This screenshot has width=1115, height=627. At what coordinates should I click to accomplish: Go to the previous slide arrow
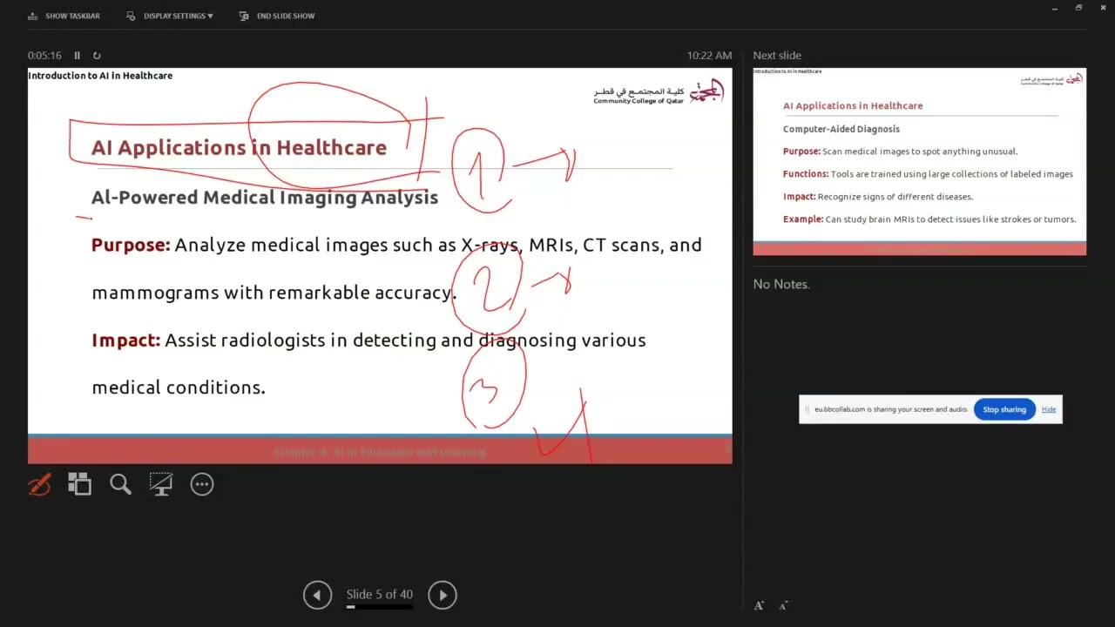click(317, 595)
